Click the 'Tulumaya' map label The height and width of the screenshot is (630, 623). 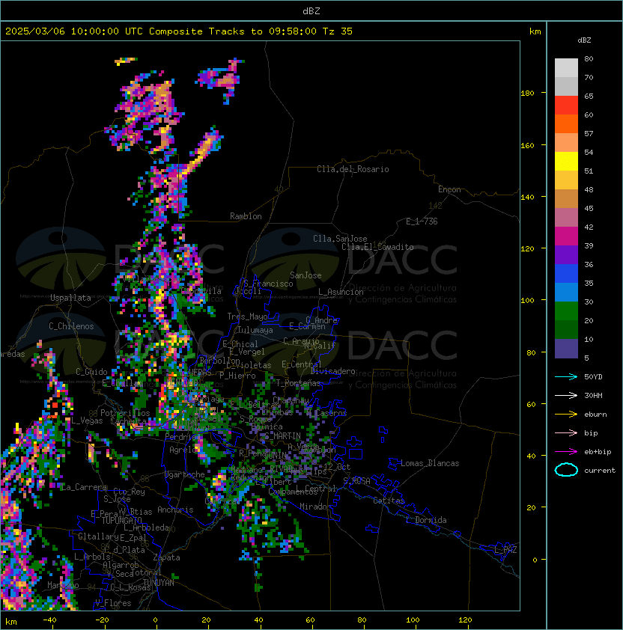(x=255, y=330)
